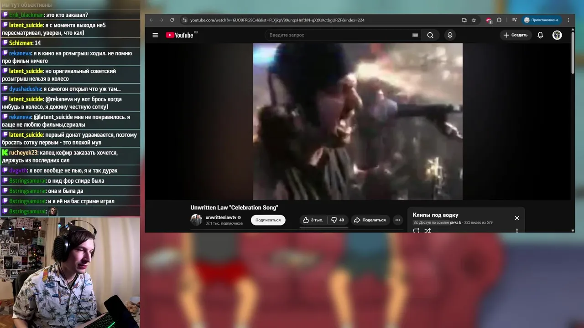Reload the YouTube page
584x328 pixels.
pyautogui.click(x=172, y=20)
